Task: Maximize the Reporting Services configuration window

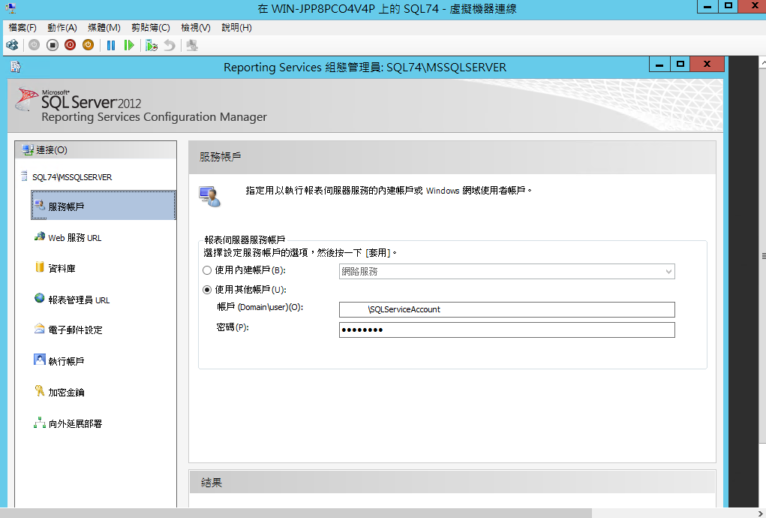Action: [680, 64]
